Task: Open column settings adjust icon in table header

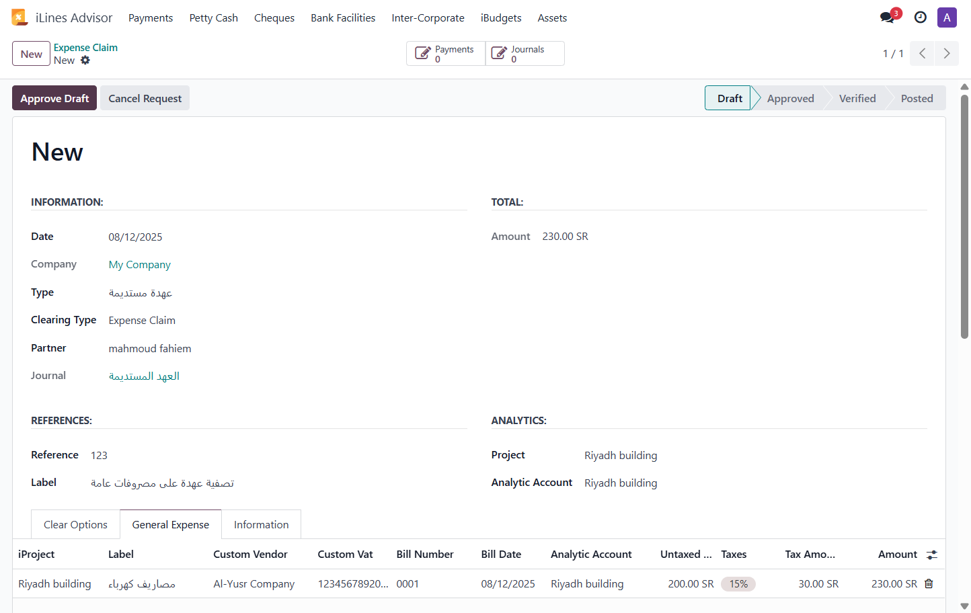Action: [x=931, y=555]
